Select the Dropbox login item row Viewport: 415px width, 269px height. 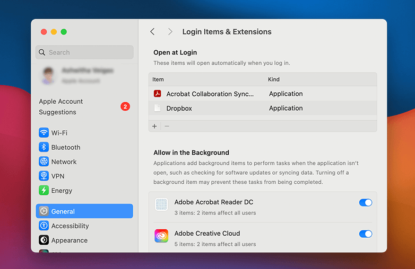(x=263, y=108)
